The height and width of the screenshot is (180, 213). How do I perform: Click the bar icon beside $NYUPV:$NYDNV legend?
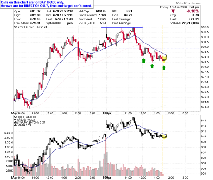click(15, 123)
